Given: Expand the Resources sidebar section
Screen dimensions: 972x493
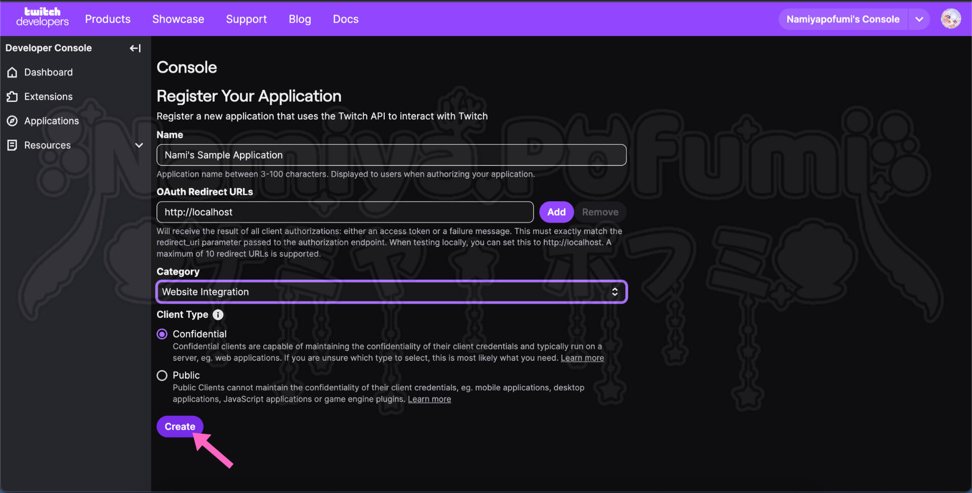Looking at the screenshot, I should tap(139, 145).
